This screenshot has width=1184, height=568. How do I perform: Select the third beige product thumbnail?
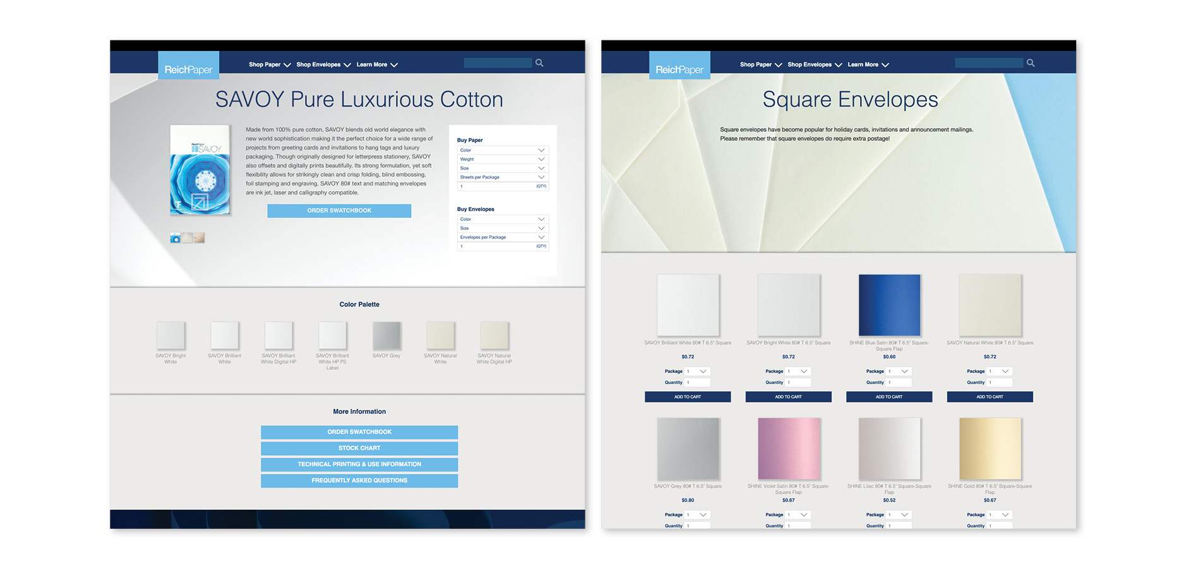(199, 238)
